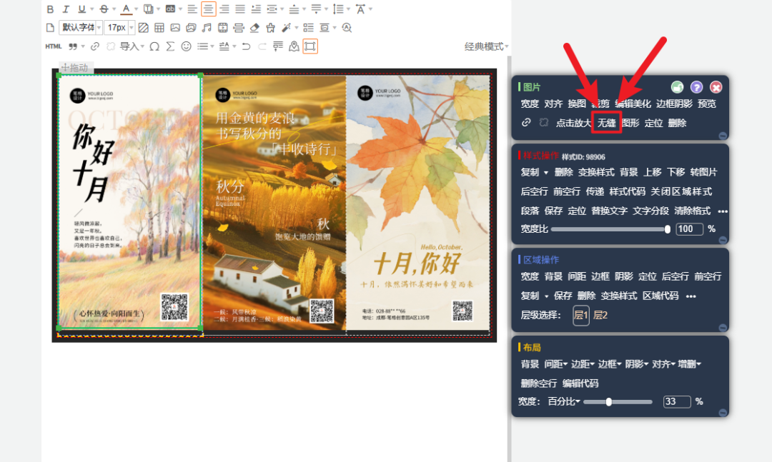Viewport: 772px width, 462px height.
Task: Click the green unlock icon in 图片 panel
Action: (x=678, y=87)
